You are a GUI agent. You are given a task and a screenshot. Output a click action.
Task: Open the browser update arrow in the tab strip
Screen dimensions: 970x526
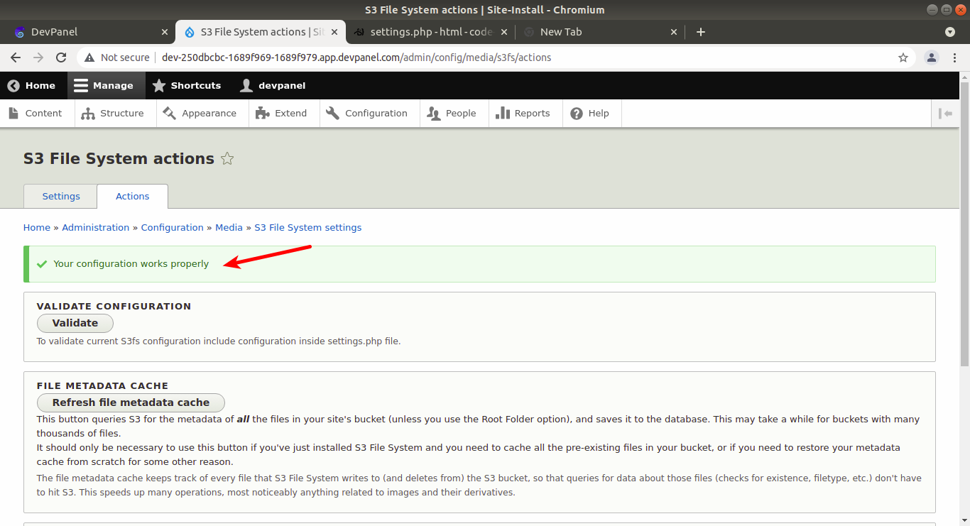click(x=949, y=32)
